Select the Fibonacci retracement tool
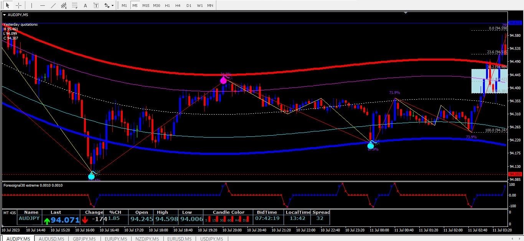 75,5
